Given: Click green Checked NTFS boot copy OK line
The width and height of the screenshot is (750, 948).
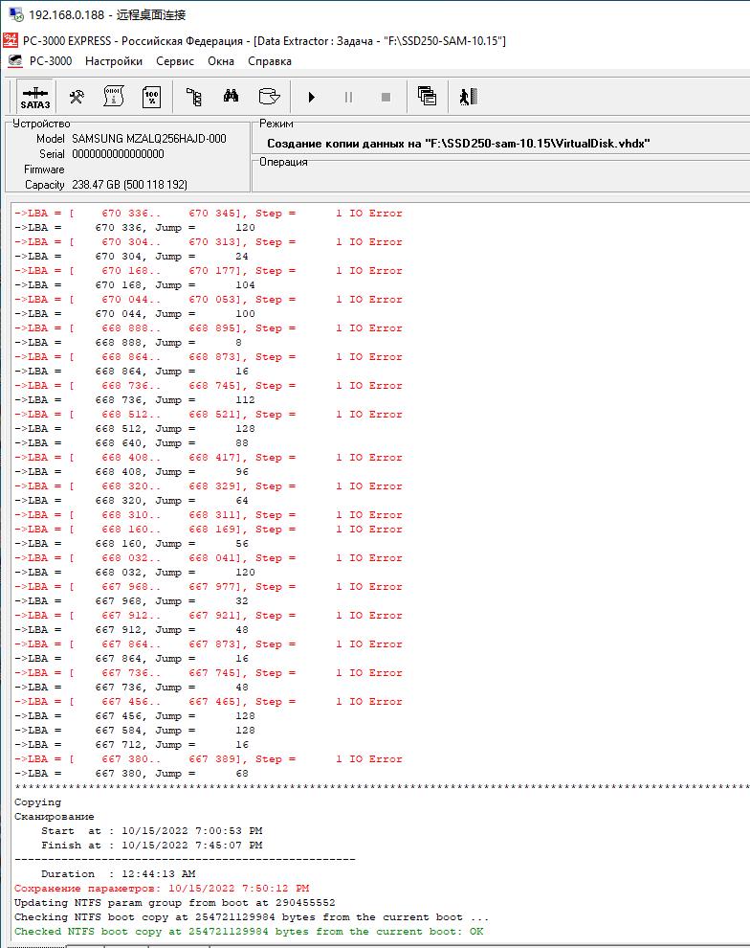Looking at the screenshot, I should tap(249, 931).
